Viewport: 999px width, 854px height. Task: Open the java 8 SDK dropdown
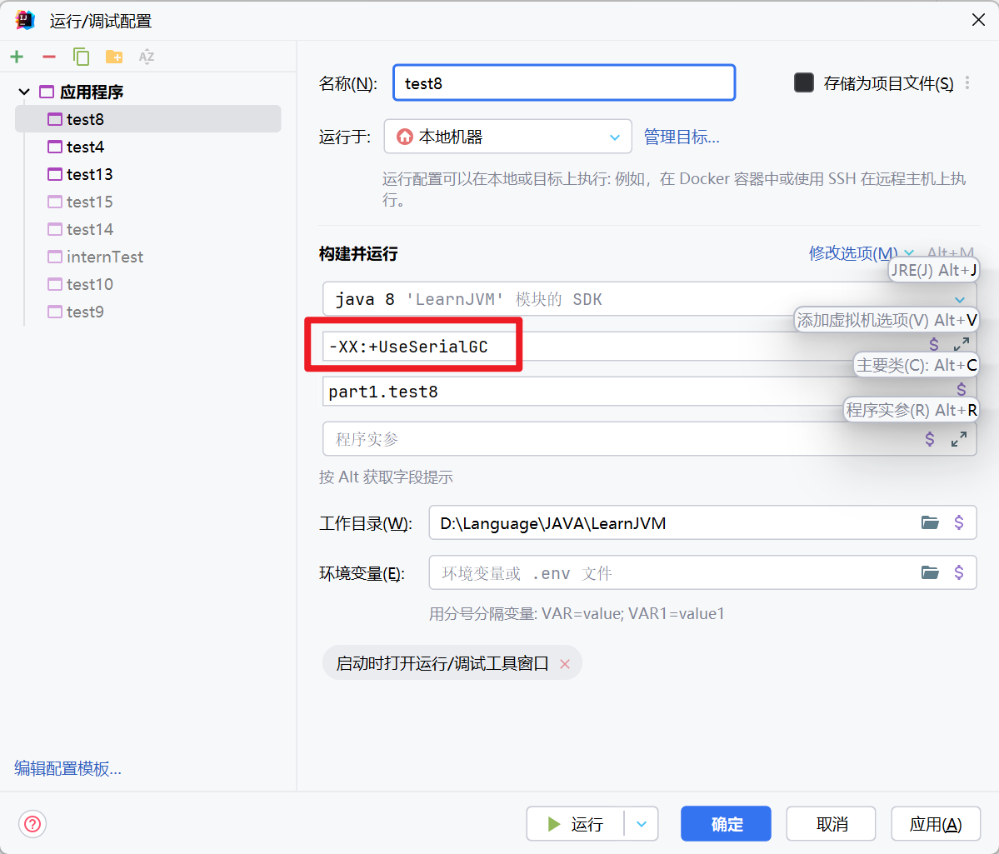(x=959, y=299)
